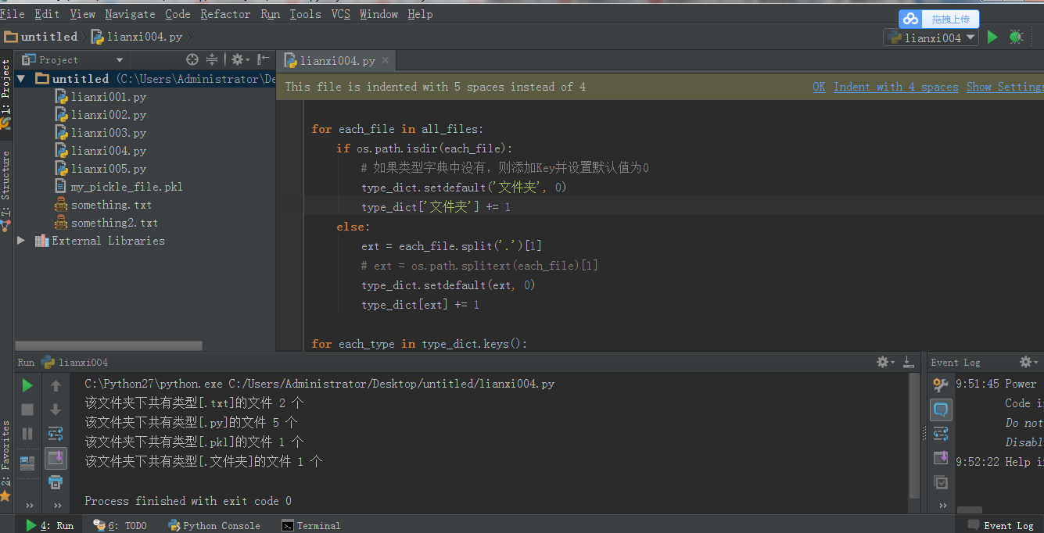
Task: Toggle scroll to end in Run panel
Action: coord(56,458)
